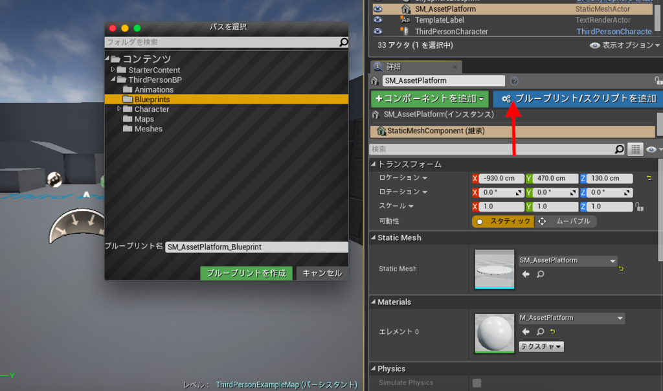The width and height of the screenshot is (663, 391).
Task: Open Add Component menu
Action: [x=430, y=98]
